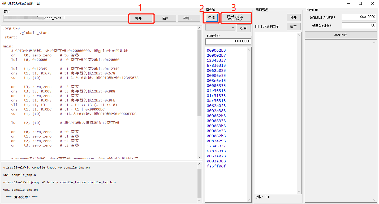Click the 'sll t1, t1, t3' code line
The image size is (379, 204).
coord(64,105)
